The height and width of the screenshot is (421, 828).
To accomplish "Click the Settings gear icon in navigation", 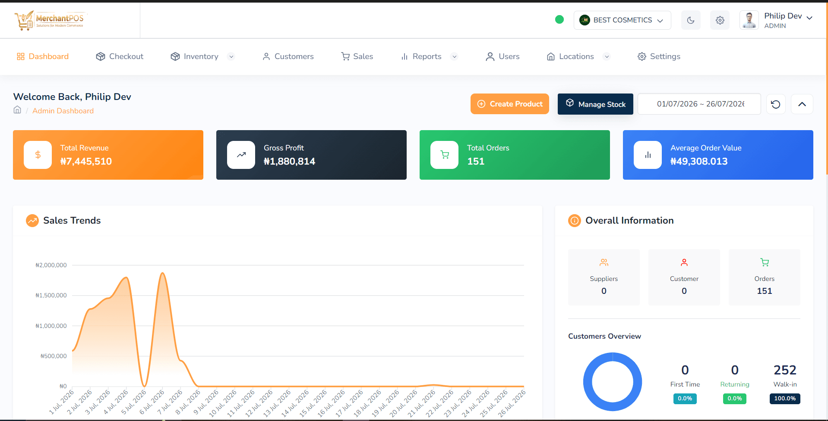I will point(642,56).
